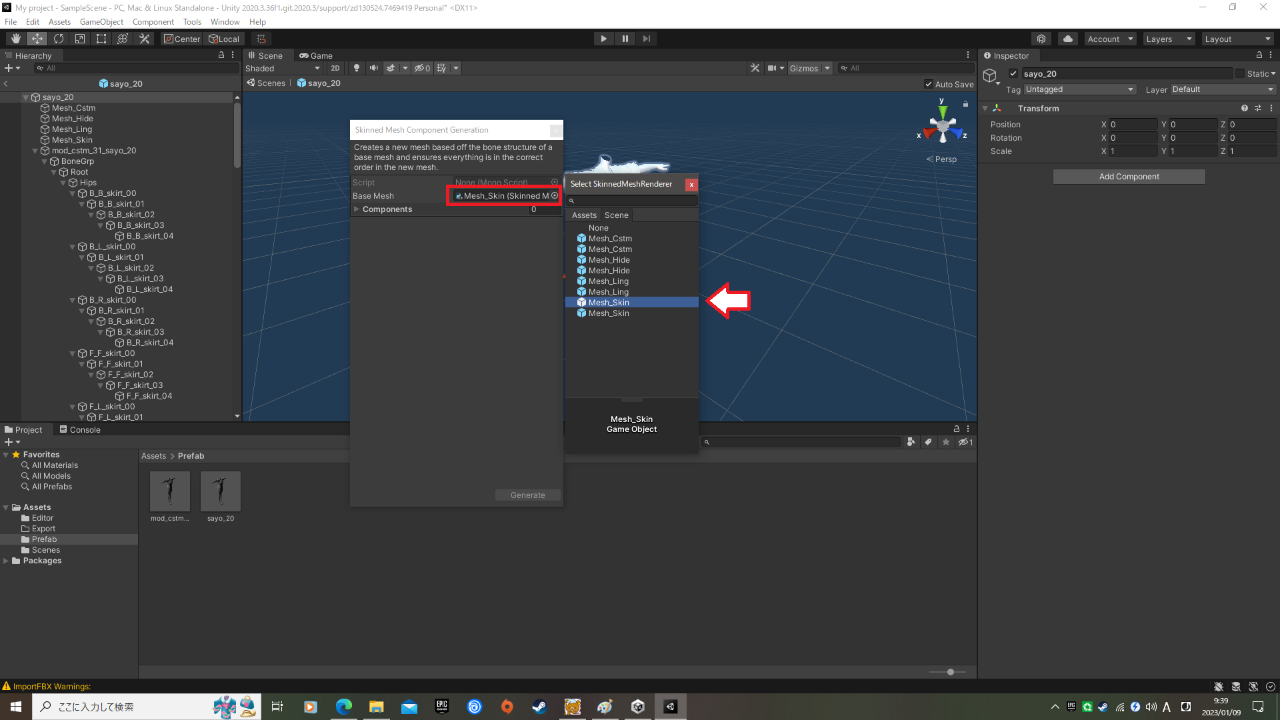Expand the Components foldout
The image size is (1280, 720).
click(x=357, y=209)
